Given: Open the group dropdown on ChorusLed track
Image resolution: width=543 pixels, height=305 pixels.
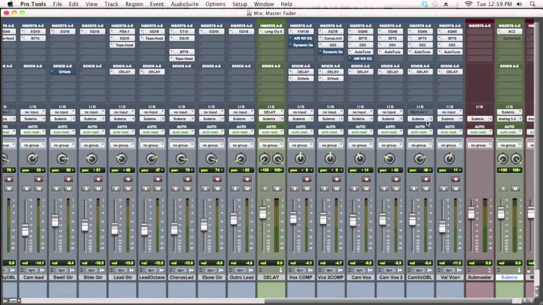Looking at the screenshot, I should tap(180, 145).
